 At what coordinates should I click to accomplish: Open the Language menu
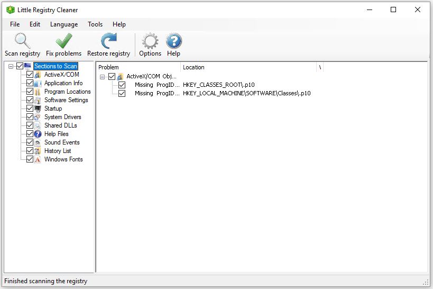point(64,24)
